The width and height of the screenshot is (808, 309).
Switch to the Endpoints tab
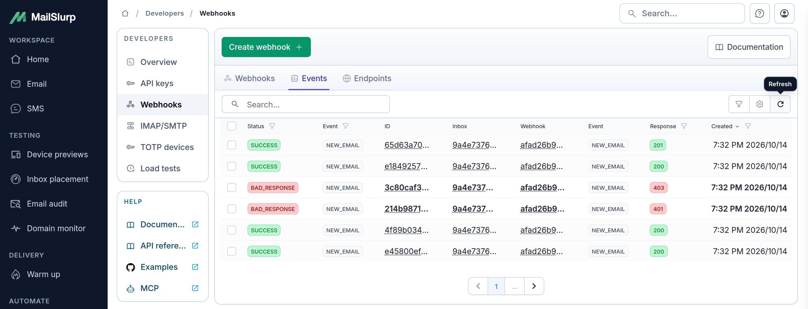(x=367, y=78)
